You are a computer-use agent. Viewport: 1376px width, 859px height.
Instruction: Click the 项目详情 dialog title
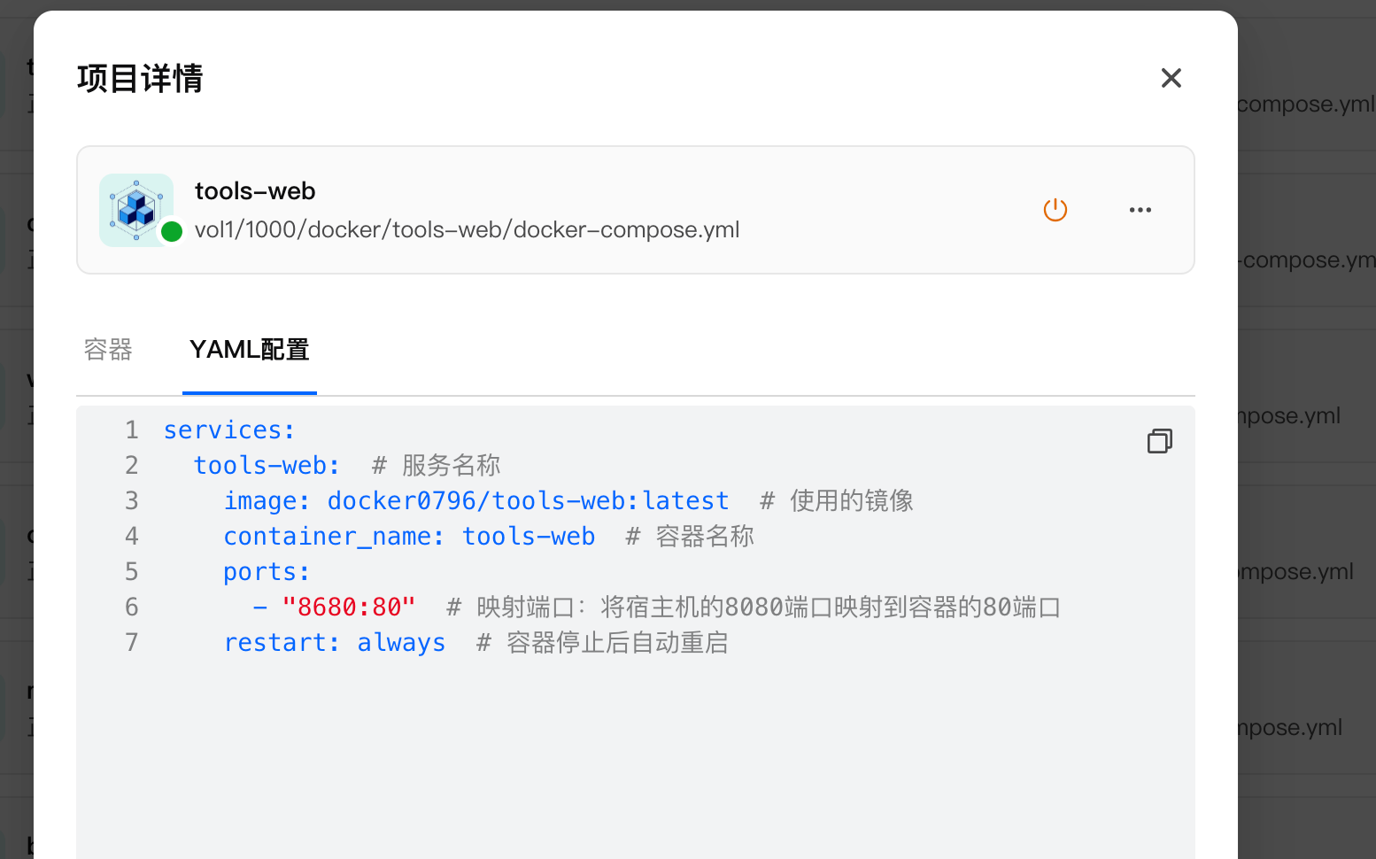point(140,79)
